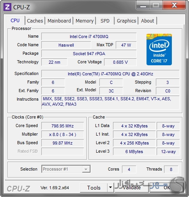Minimize the CPU-Z window
This screenshot has width=189, height=197.
coord(143,5)
